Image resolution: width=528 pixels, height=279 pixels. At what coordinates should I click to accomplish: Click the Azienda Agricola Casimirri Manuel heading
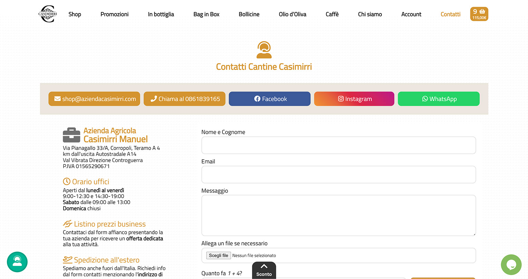(x=116, y=135)
